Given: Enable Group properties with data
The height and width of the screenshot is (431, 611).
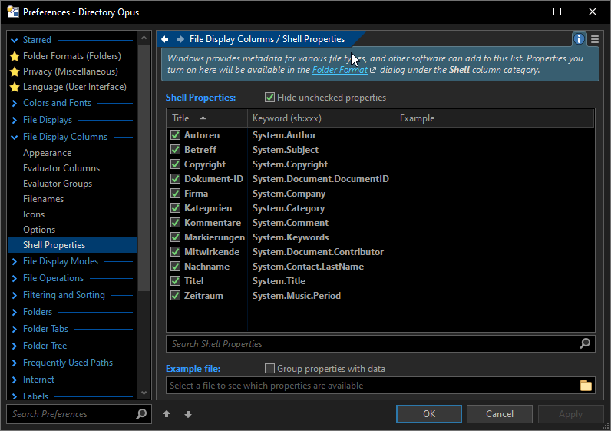Looking at the screenshot, I should pos(269,368).
